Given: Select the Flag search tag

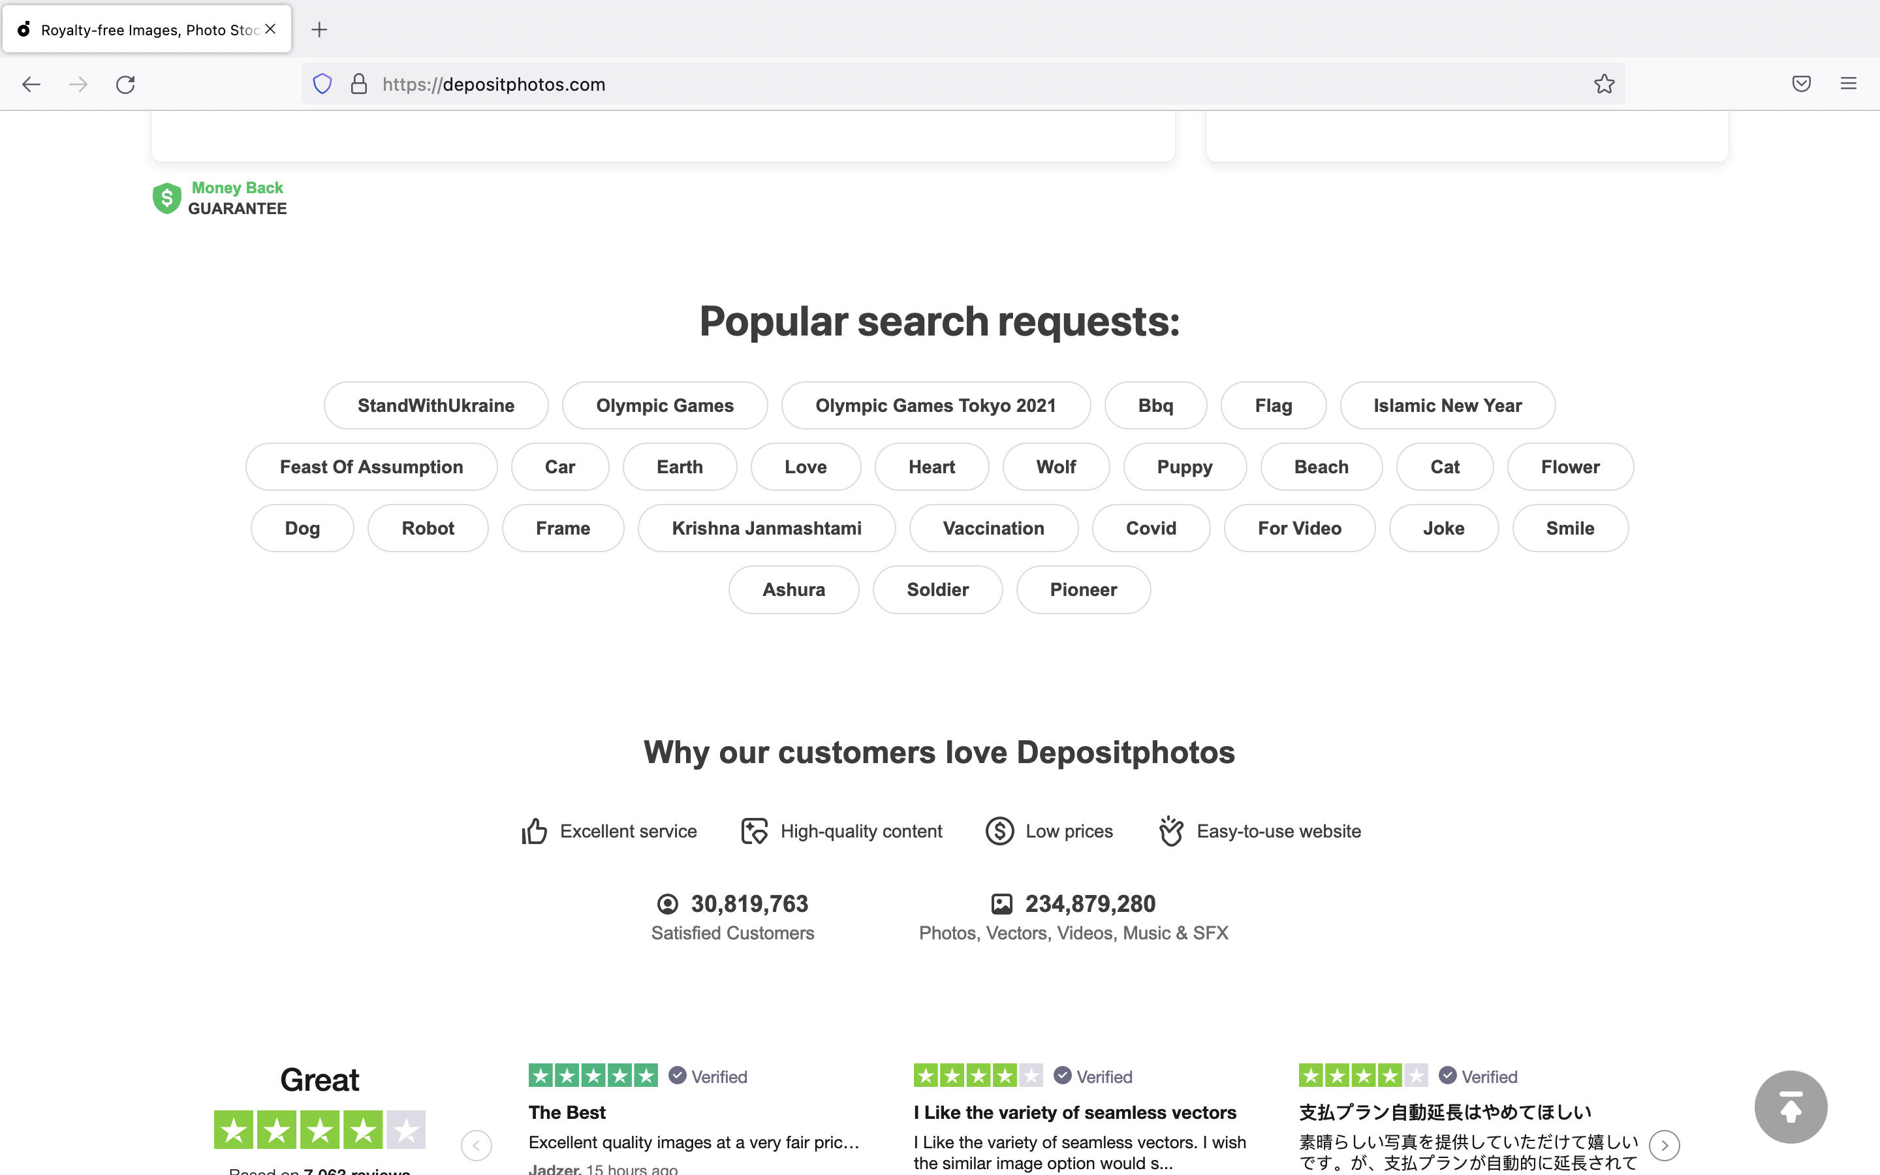Looking at the screenshot, I should pos(1274,405).
